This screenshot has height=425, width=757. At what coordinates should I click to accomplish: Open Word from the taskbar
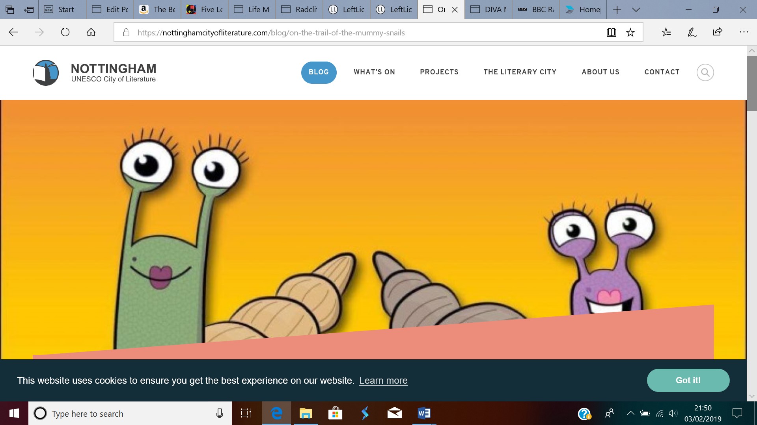[424, 413]
